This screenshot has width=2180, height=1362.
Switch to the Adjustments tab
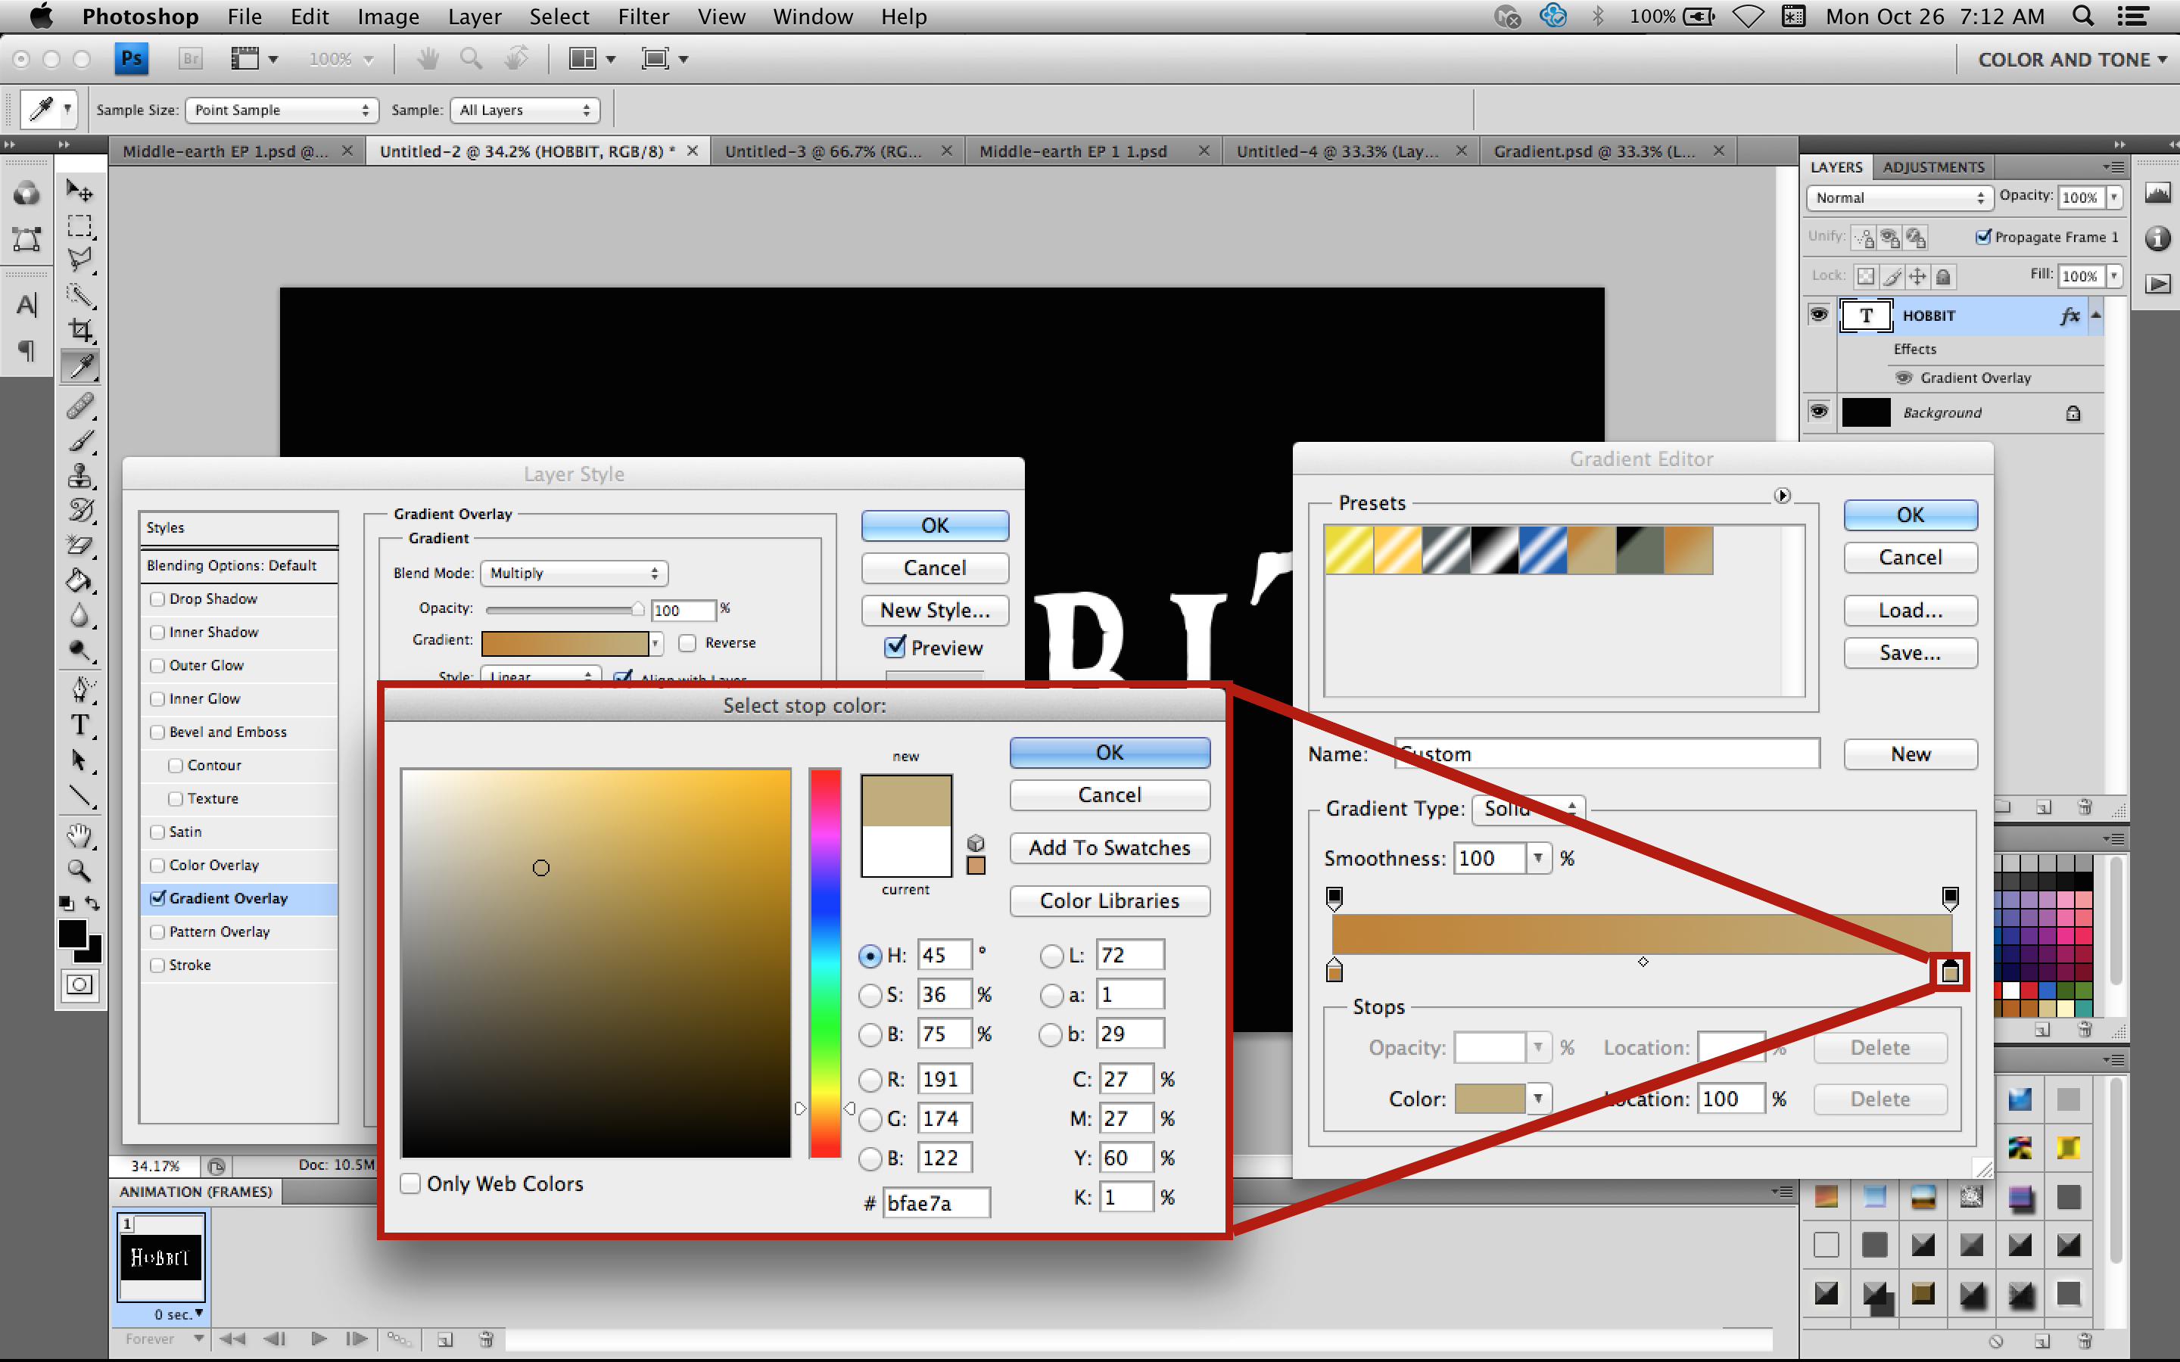(1933, 166)
